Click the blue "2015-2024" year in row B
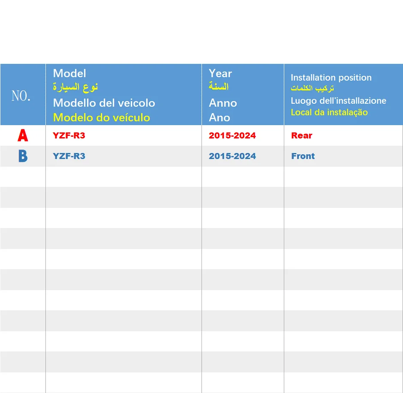403x393 pixels. [x=232, y=156]
